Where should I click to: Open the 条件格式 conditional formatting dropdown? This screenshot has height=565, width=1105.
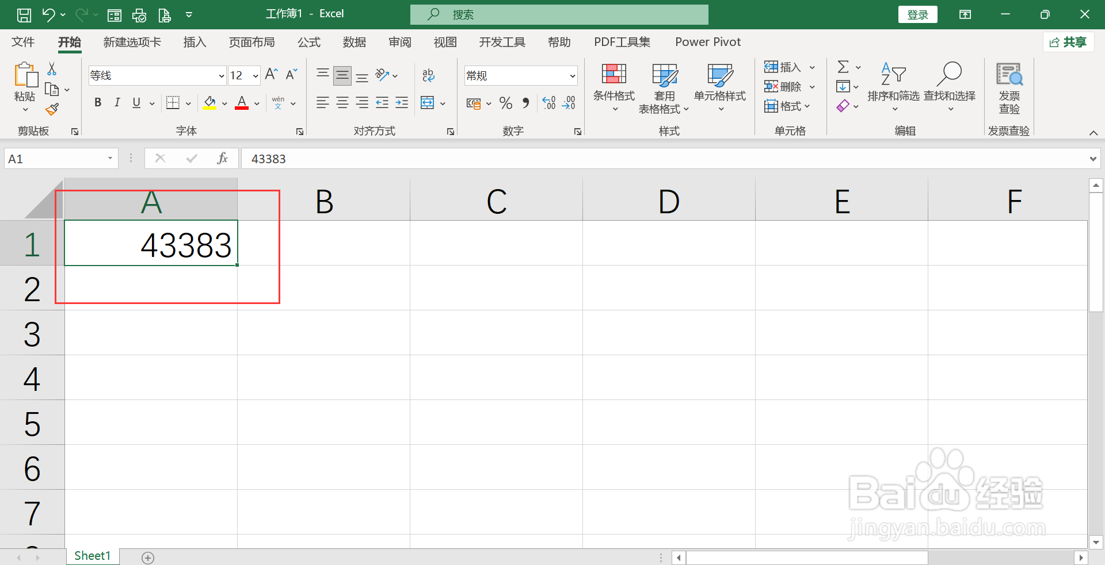click(x=614, y=88)
